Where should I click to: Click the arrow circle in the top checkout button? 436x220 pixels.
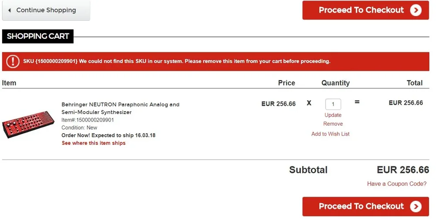pos(416,10)
